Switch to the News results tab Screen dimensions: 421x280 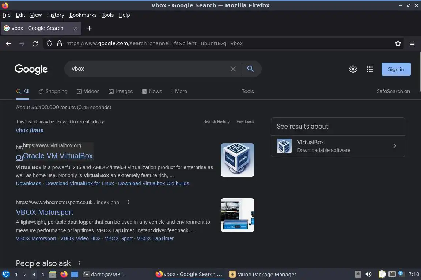point(152,92)
